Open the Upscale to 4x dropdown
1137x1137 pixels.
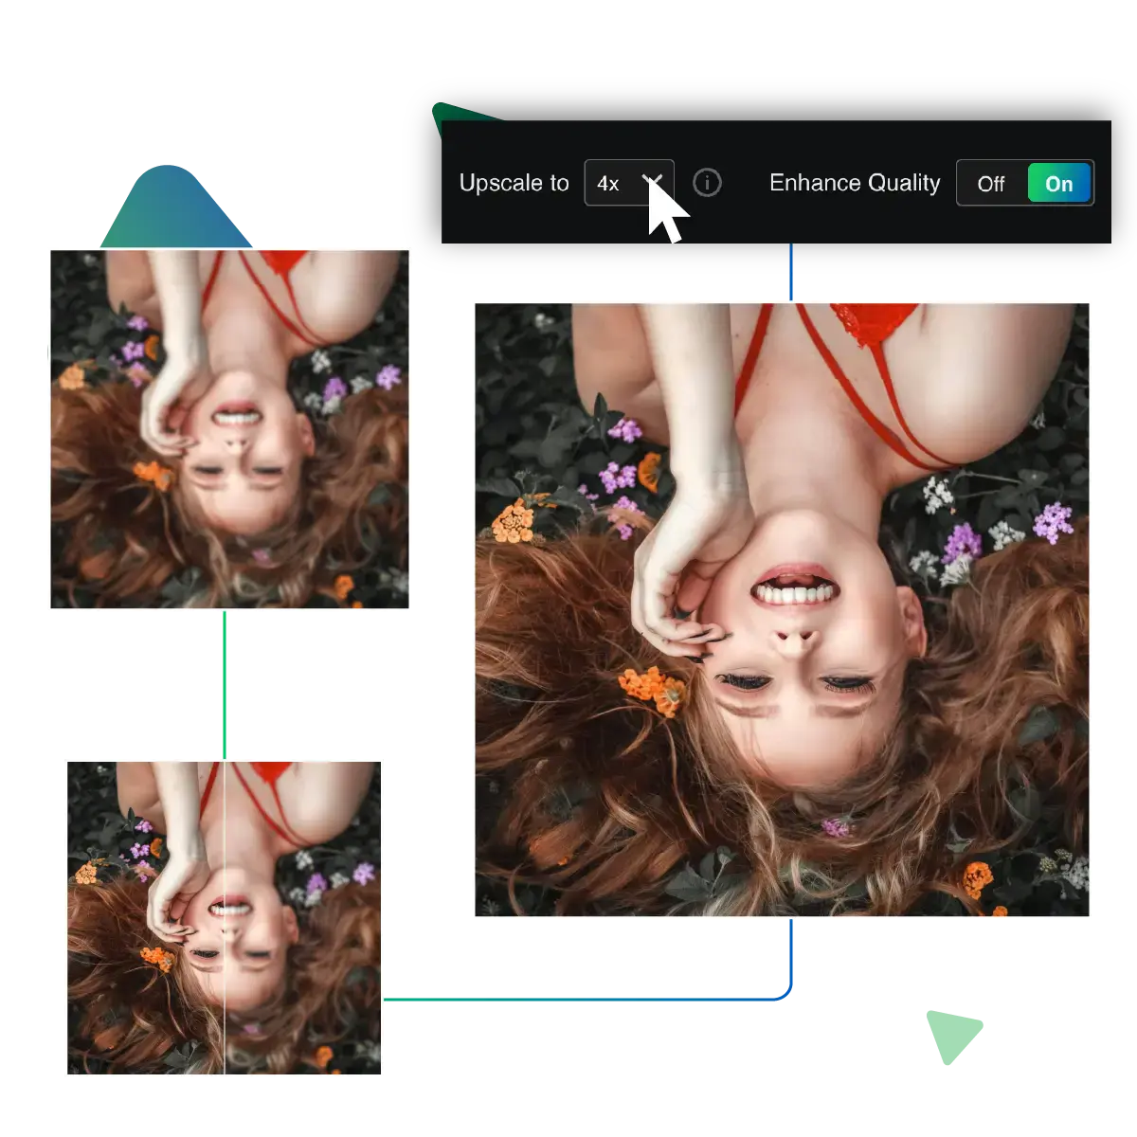click(629, 183)
